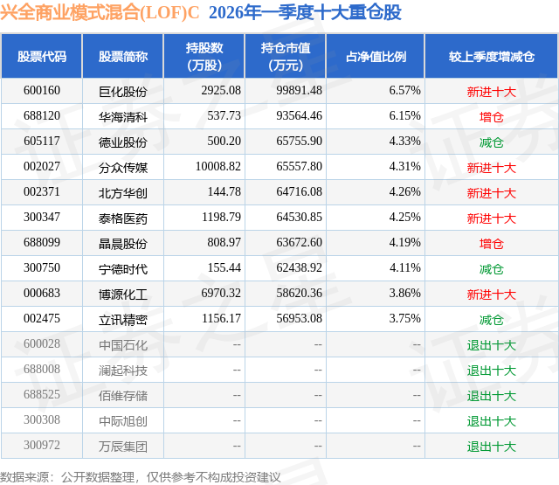559x485 pixels.
Task: Click the 股票代码 column header
Action: [42, 56]
